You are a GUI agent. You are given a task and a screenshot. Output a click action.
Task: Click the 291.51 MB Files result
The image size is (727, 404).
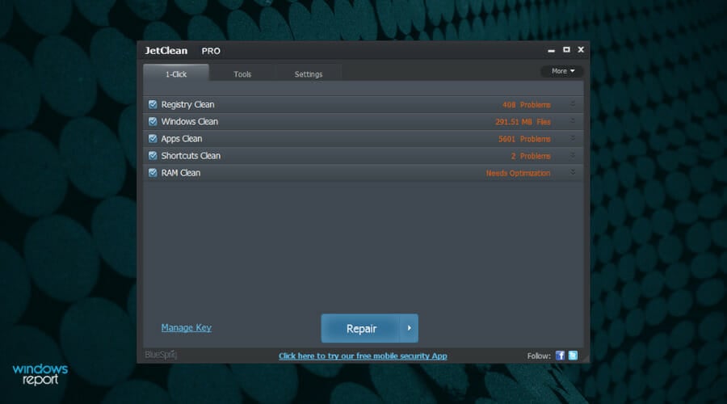[523, 122]
